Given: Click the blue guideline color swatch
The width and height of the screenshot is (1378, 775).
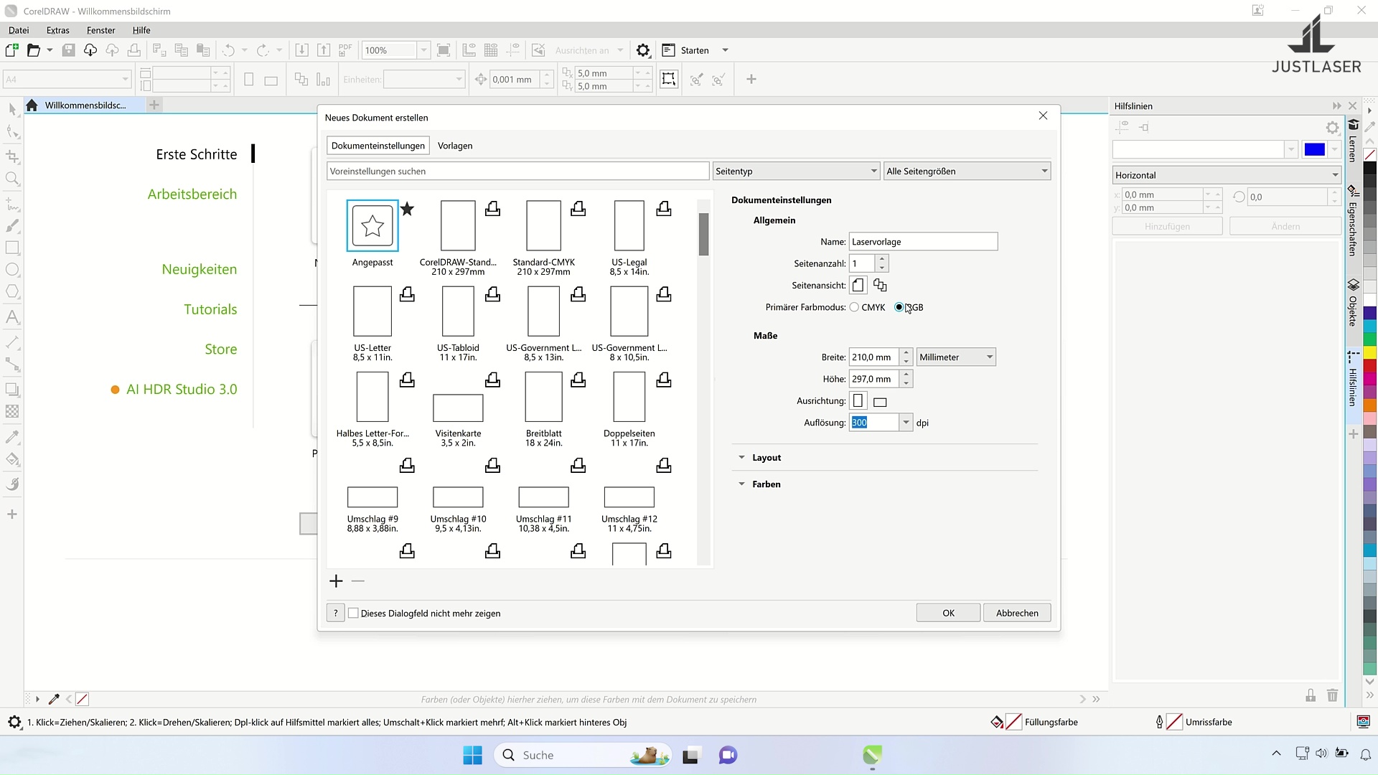Looking at the screenshot, I should click(1314, 149).
